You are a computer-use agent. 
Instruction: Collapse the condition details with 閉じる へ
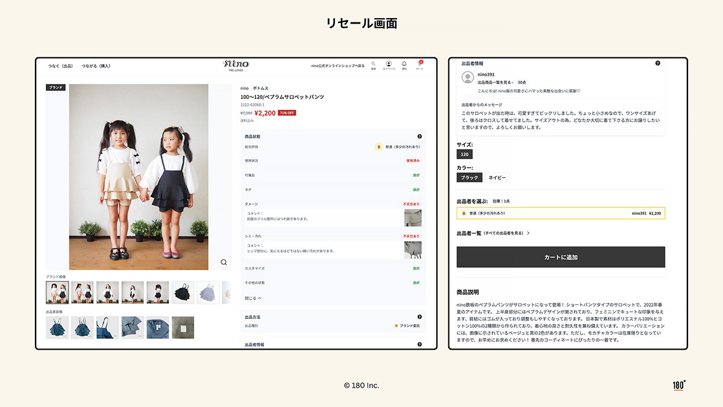[252, 297]
